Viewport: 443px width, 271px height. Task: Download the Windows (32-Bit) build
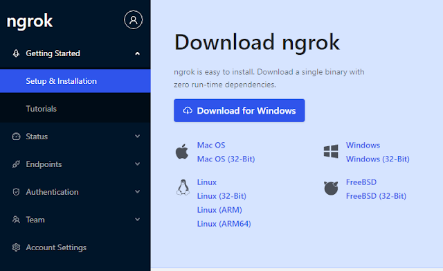[378, 159]
